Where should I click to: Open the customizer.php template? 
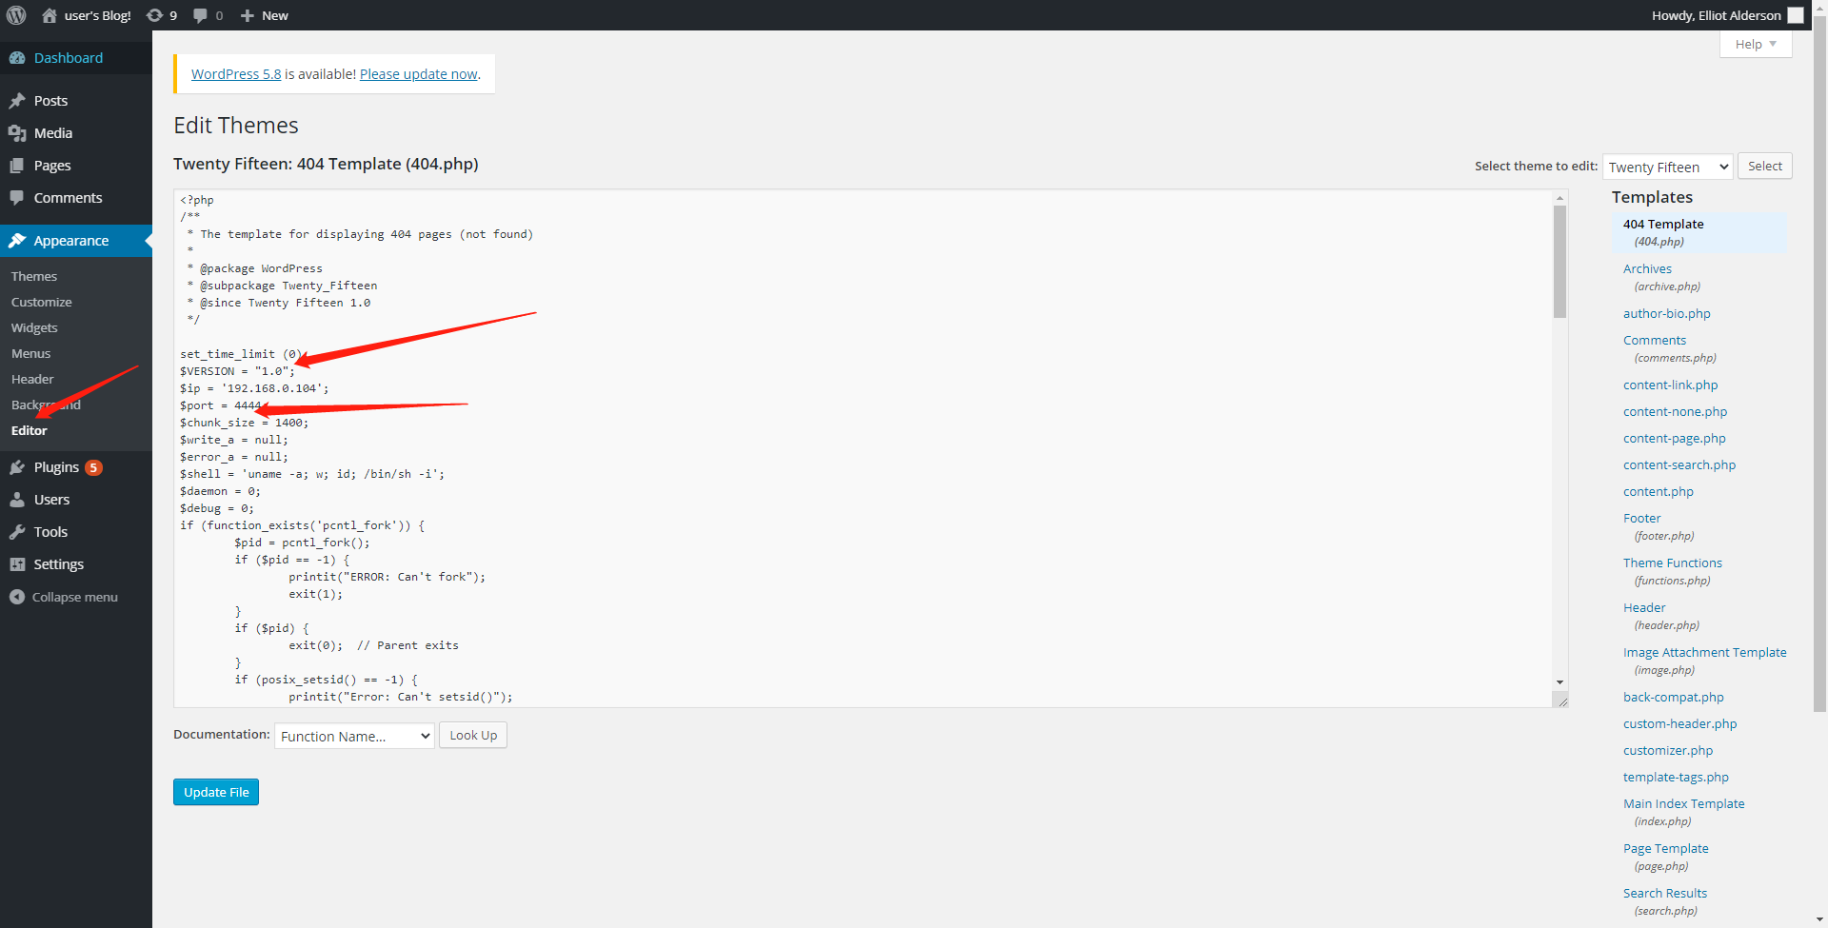coord(1668,751)
